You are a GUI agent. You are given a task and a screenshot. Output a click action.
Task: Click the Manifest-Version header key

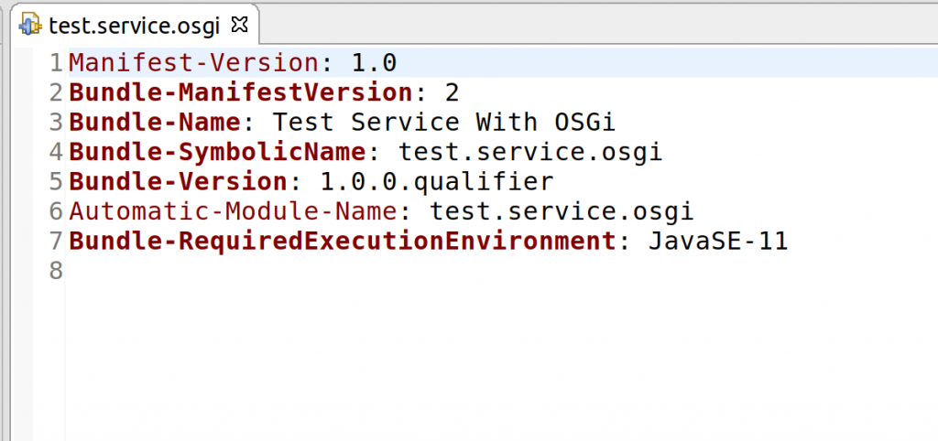[194, 63]
